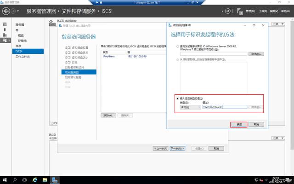294x184 pixels.
Task: Click the 类型 column header
Action: point(105,52)
